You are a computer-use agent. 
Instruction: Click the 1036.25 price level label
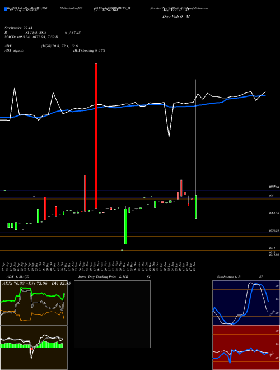coord(274,230)
